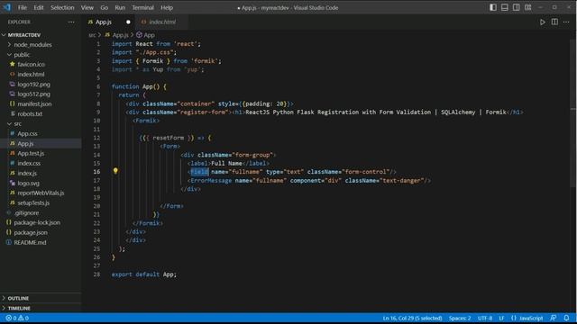Screen dimensions: 577x324
Task: Open package.json file
Action: coord(31,232)
